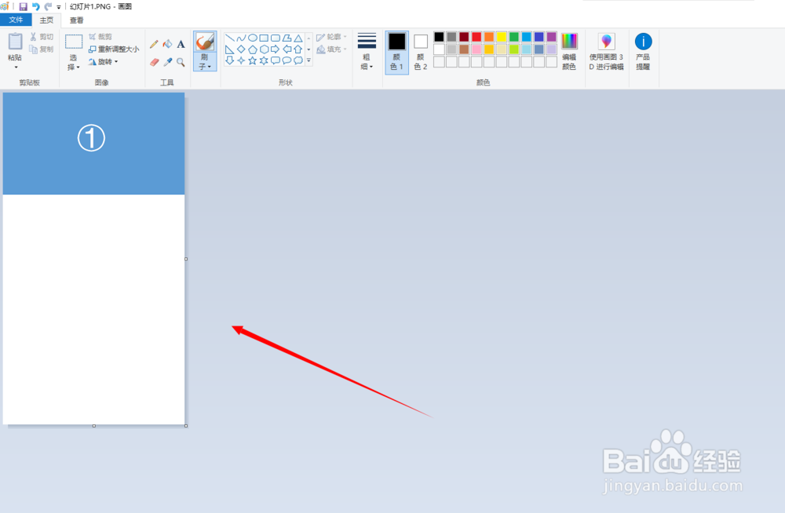Image resolution: width=785 pixels, height=513 pixels.
Task: Pick the purple color swatch
Action: click(x=551, y=37)
